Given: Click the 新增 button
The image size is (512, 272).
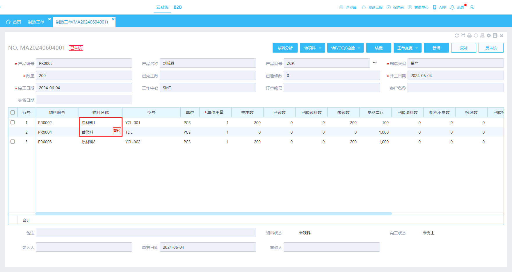Looking at the screenshot, I should [436, 48].
